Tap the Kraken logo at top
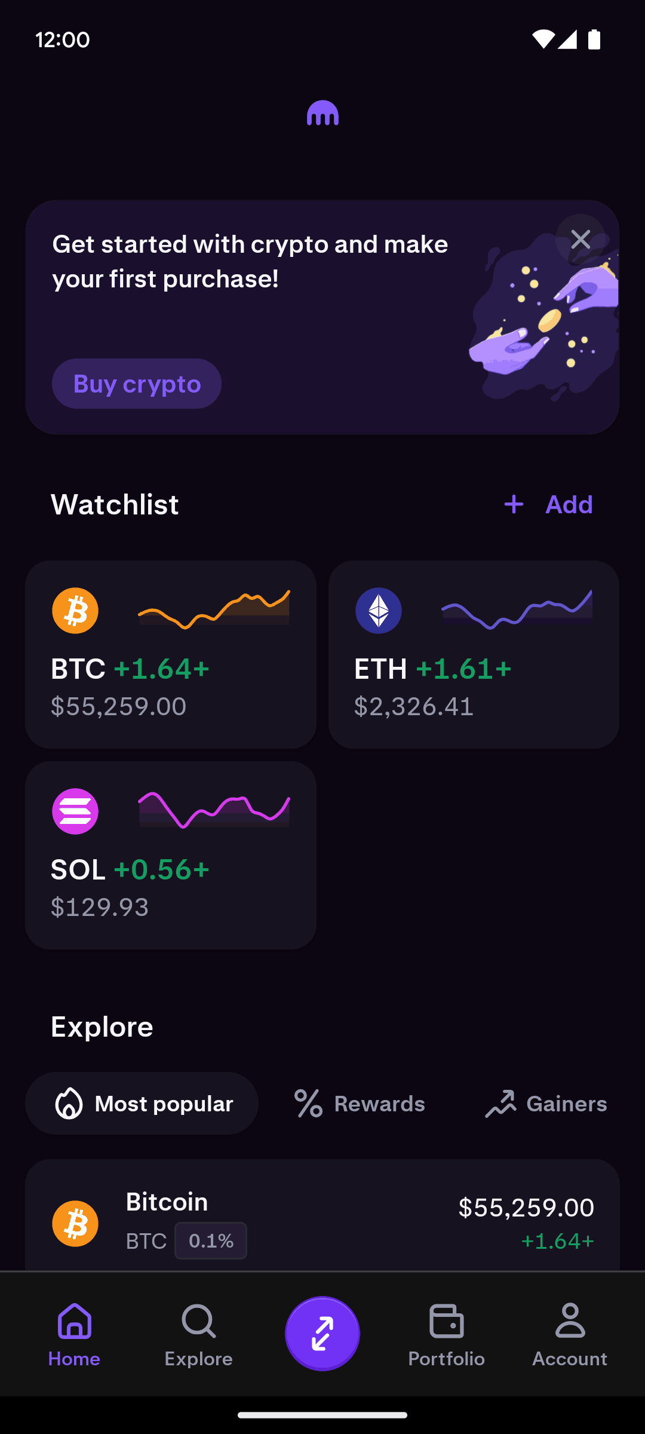The image size is (645, 1434). tap(322, 113)
